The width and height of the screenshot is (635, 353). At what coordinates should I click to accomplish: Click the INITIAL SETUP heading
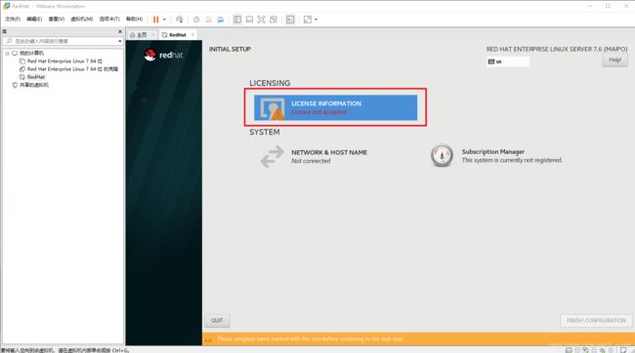(x=230, y=49)
